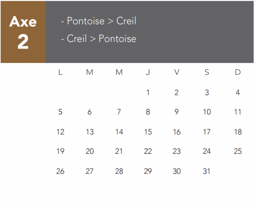Select the Creil > Pontoise route line
Image resolution: width=255 pixels, height=203 pixels.
[x=98, y=39]
